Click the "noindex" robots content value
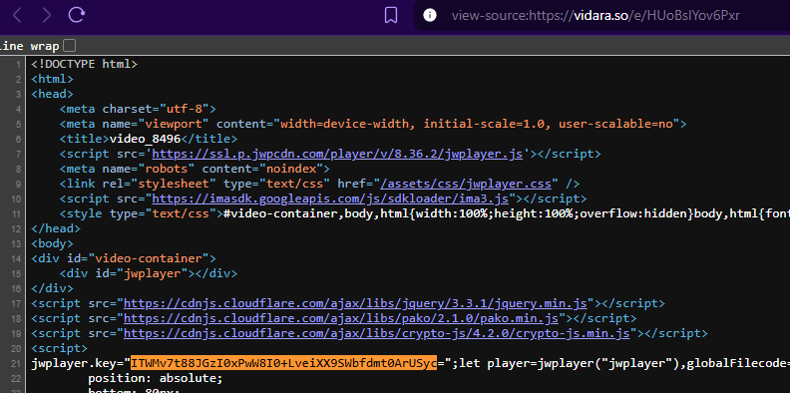Screen dimensions: 790x393 pos(291,169)
